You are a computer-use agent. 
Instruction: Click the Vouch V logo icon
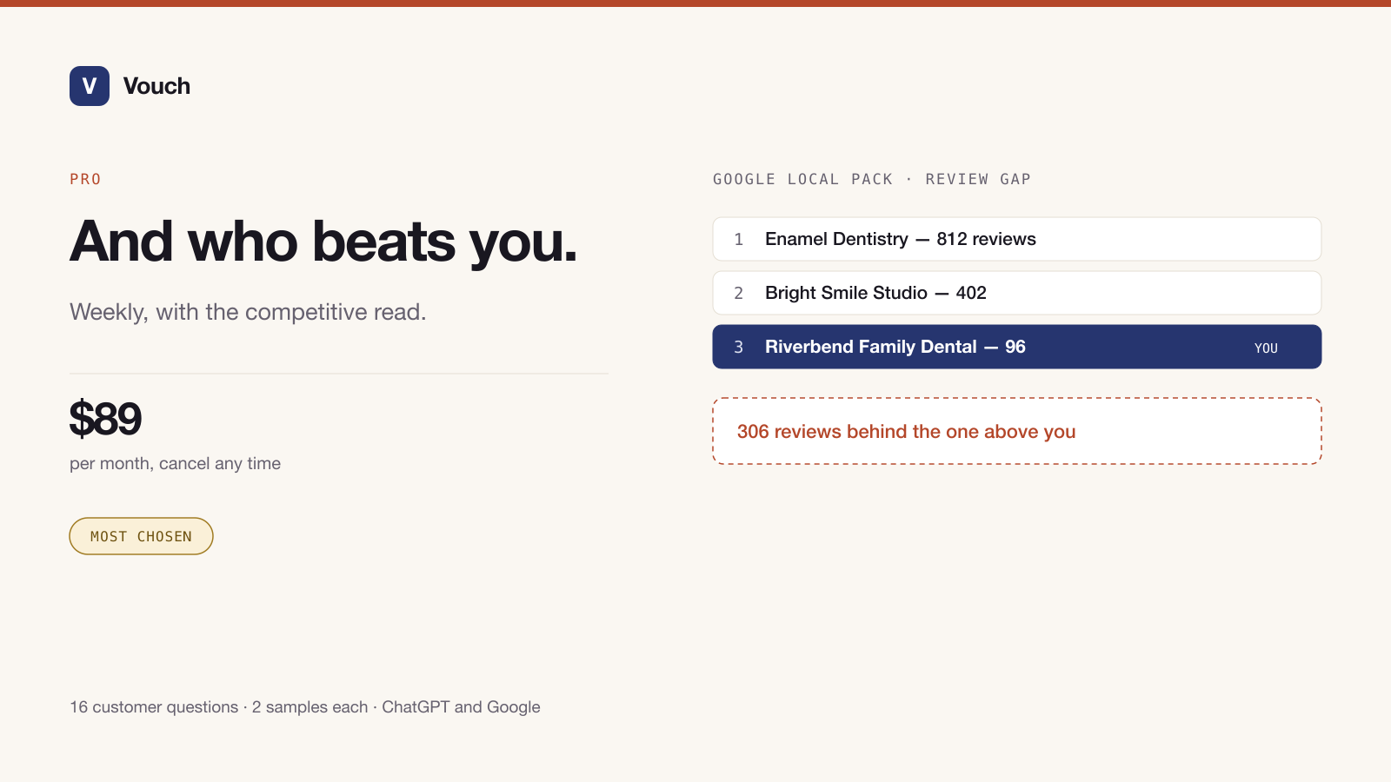point(90,86)
